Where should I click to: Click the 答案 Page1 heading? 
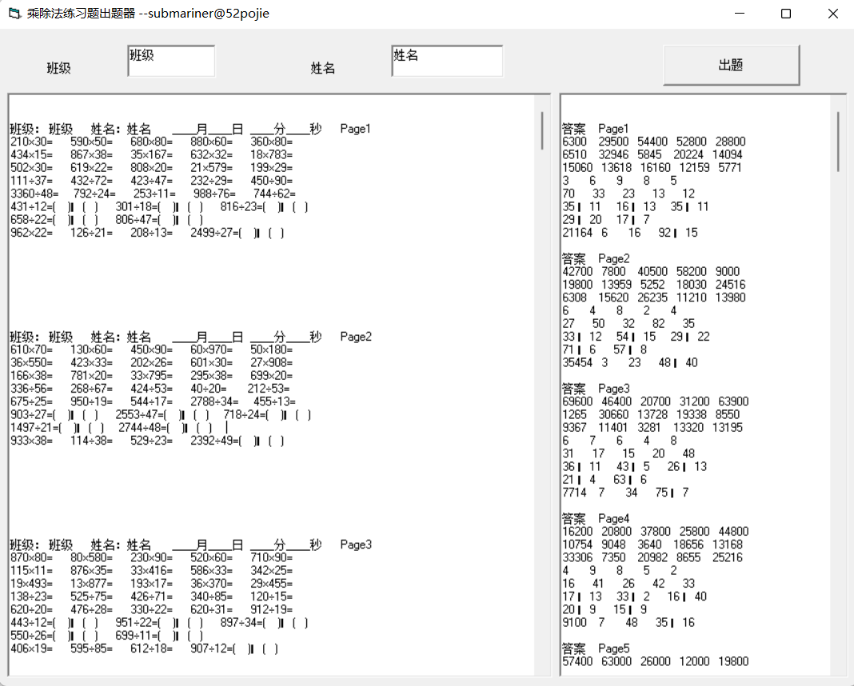(x=595, y=129)
